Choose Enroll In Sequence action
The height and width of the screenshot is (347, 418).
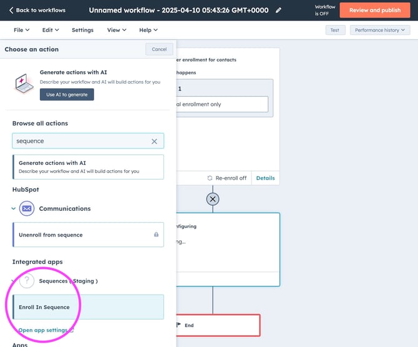click(x=88, y=307)
